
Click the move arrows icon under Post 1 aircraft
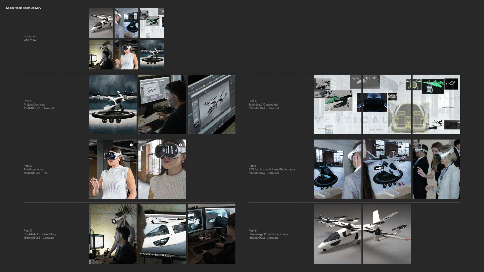pyautogui.click(x=105, y=121)
